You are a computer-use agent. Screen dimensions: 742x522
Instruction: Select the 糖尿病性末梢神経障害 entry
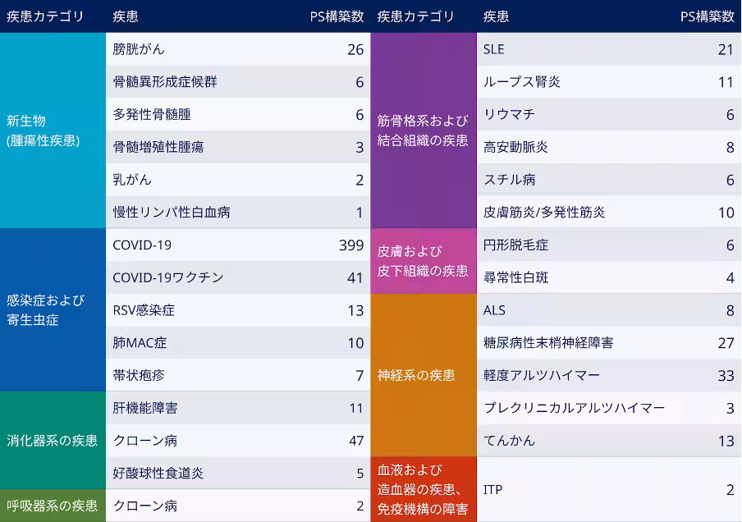coord(548,342)
